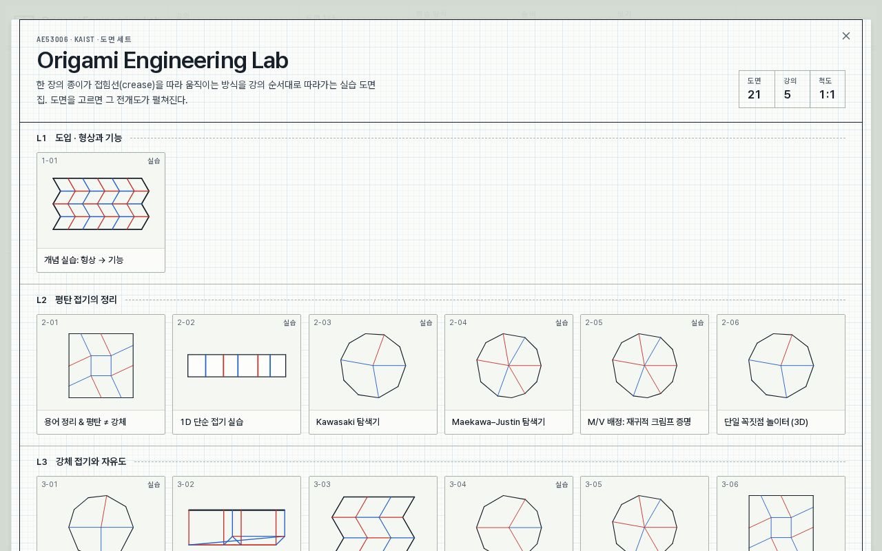The height and width of the screenshot is (551, 882).
Task: Select drawing card 3-05
Action: 644,513
